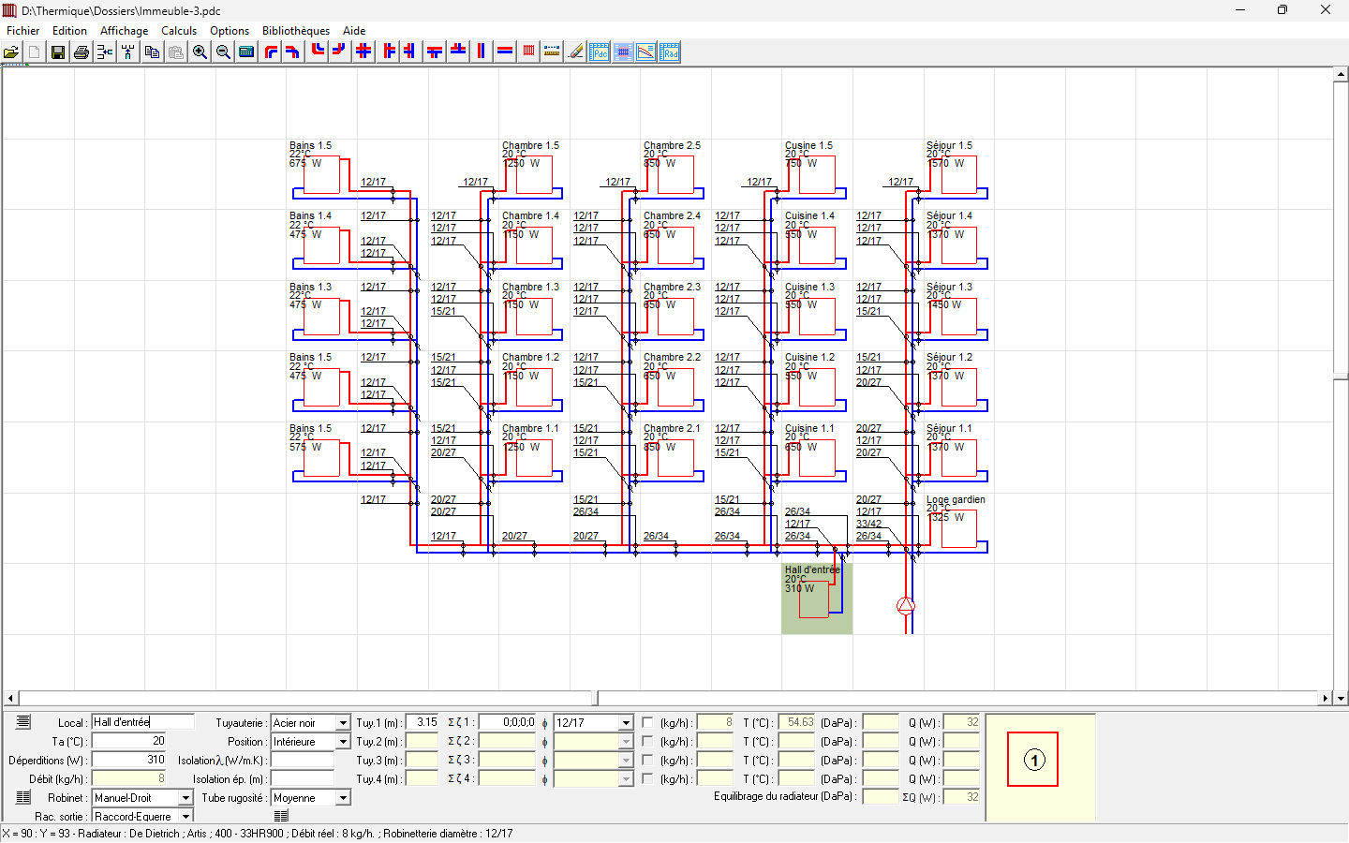Screen dimensions: 1349x843
Task: Enable the checkbox on the Tuy.2 row
Action: 647,741
